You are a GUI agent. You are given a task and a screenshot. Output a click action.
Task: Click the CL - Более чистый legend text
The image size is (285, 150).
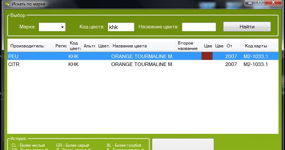pos(28,145)
